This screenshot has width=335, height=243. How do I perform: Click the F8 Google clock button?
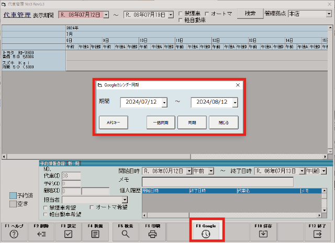pos(206,231)
